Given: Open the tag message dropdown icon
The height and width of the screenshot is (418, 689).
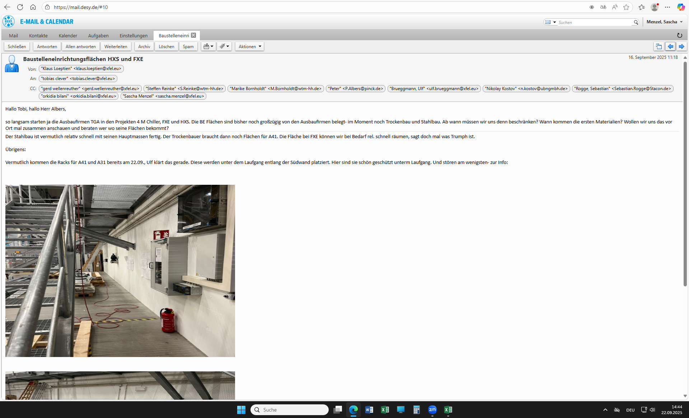Looking at the screenshot, I should 224,46.
